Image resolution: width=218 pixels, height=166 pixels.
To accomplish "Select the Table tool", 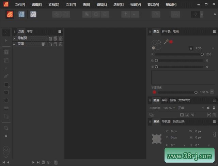I will 6,60.
